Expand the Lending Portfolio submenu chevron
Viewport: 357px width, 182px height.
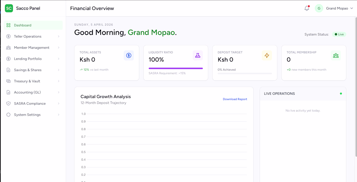pyautogui.click(x=59, y=59)
